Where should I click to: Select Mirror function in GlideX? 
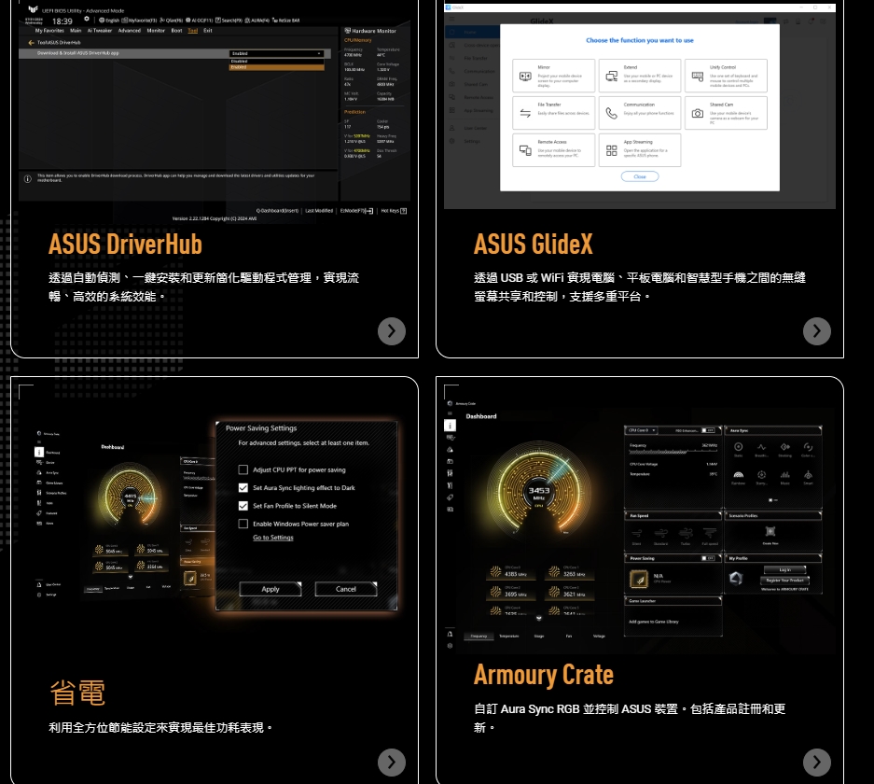coord(553,76)
